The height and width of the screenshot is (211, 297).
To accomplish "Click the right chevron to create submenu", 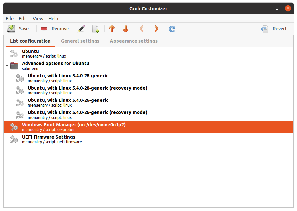I will (x=156, y=29).
